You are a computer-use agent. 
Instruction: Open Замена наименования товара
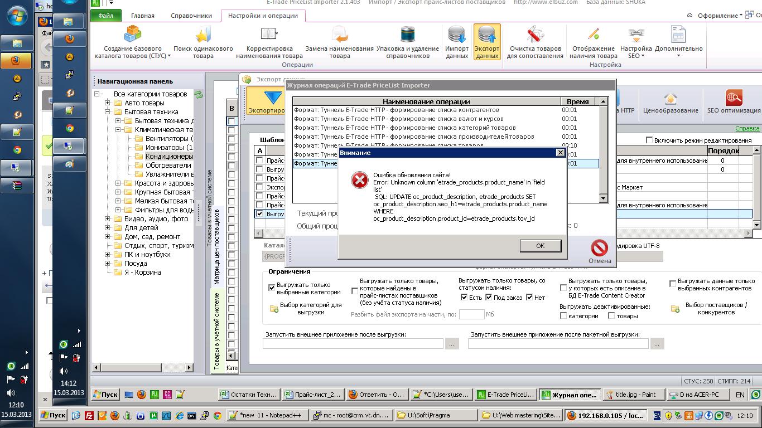pos(339,42)
